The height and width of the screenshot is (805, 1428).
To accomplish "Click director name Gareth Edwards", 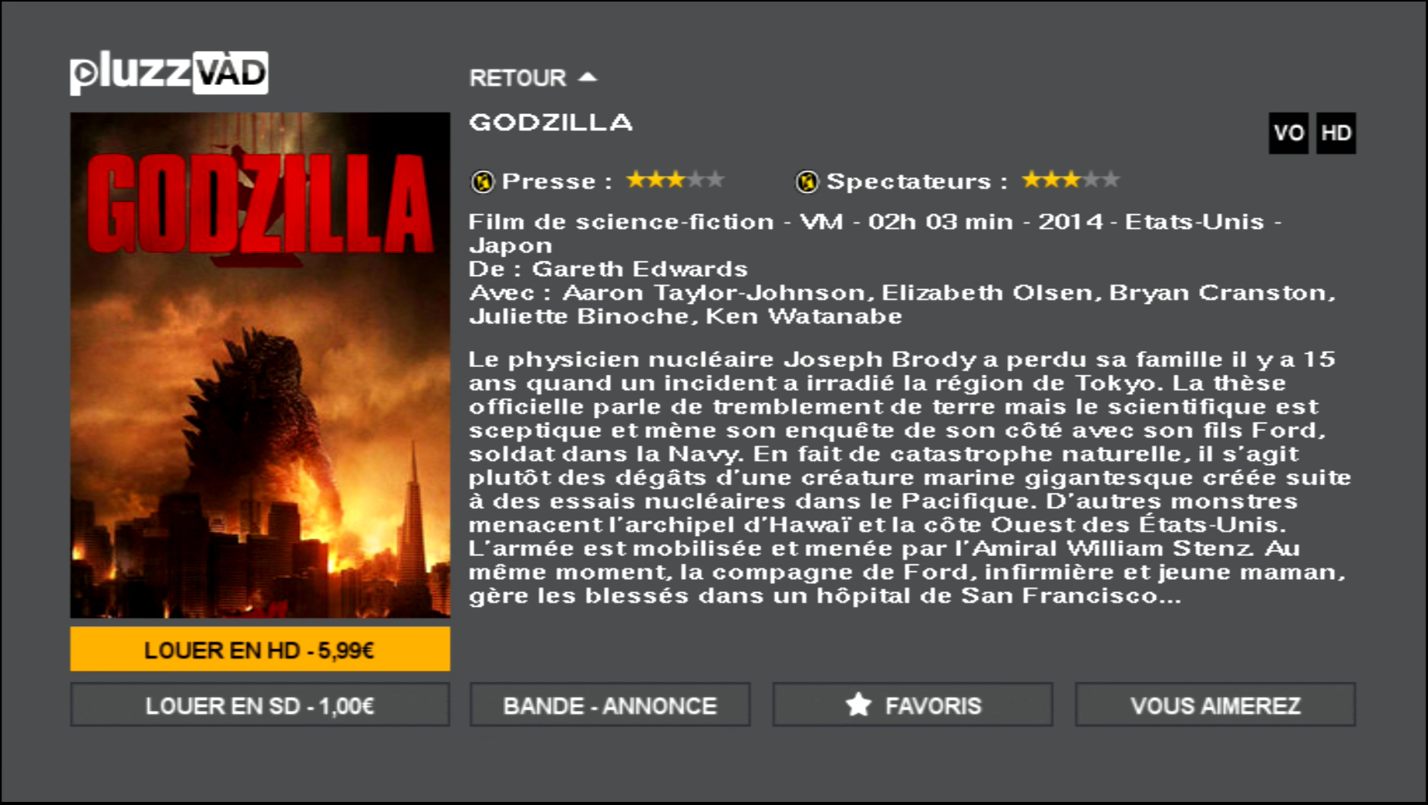I will (x=640, y=269).
